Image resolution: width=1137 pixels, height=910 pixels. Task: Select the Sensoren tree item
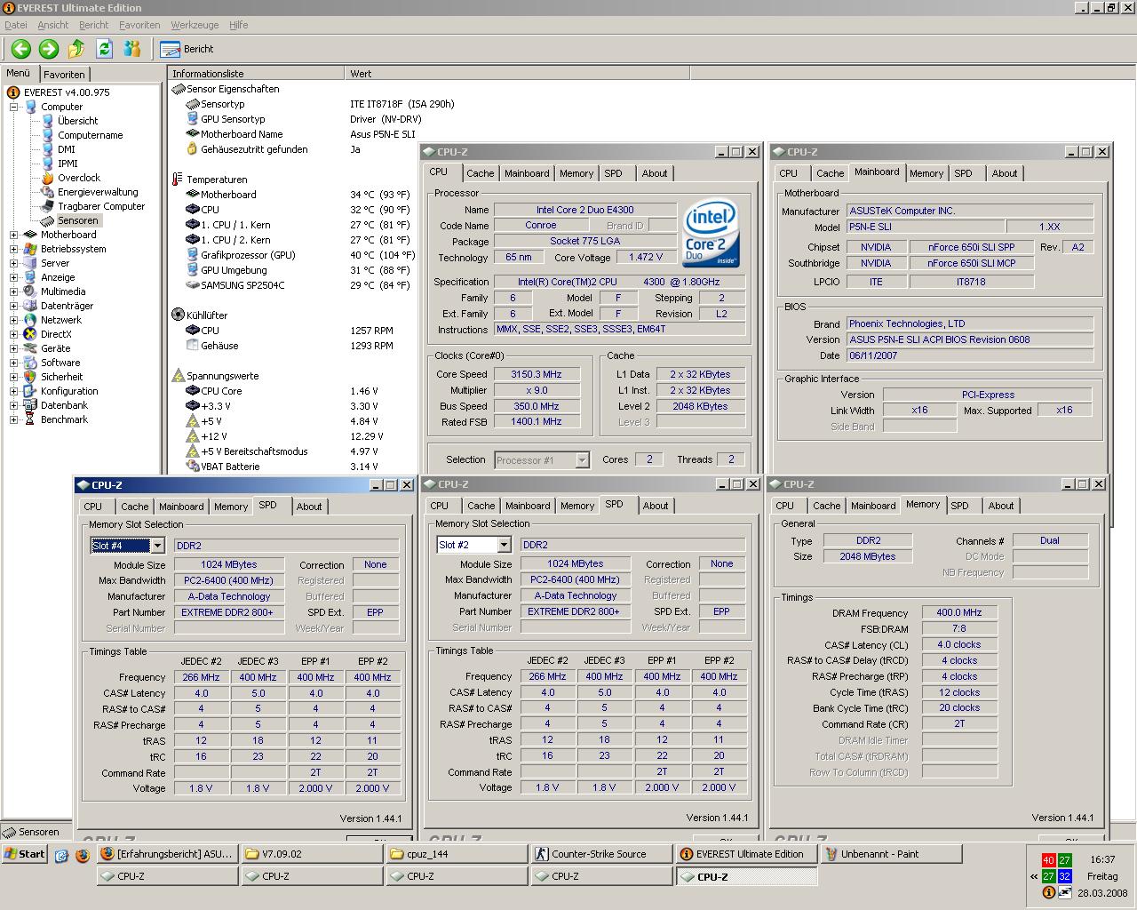[77, 220]
